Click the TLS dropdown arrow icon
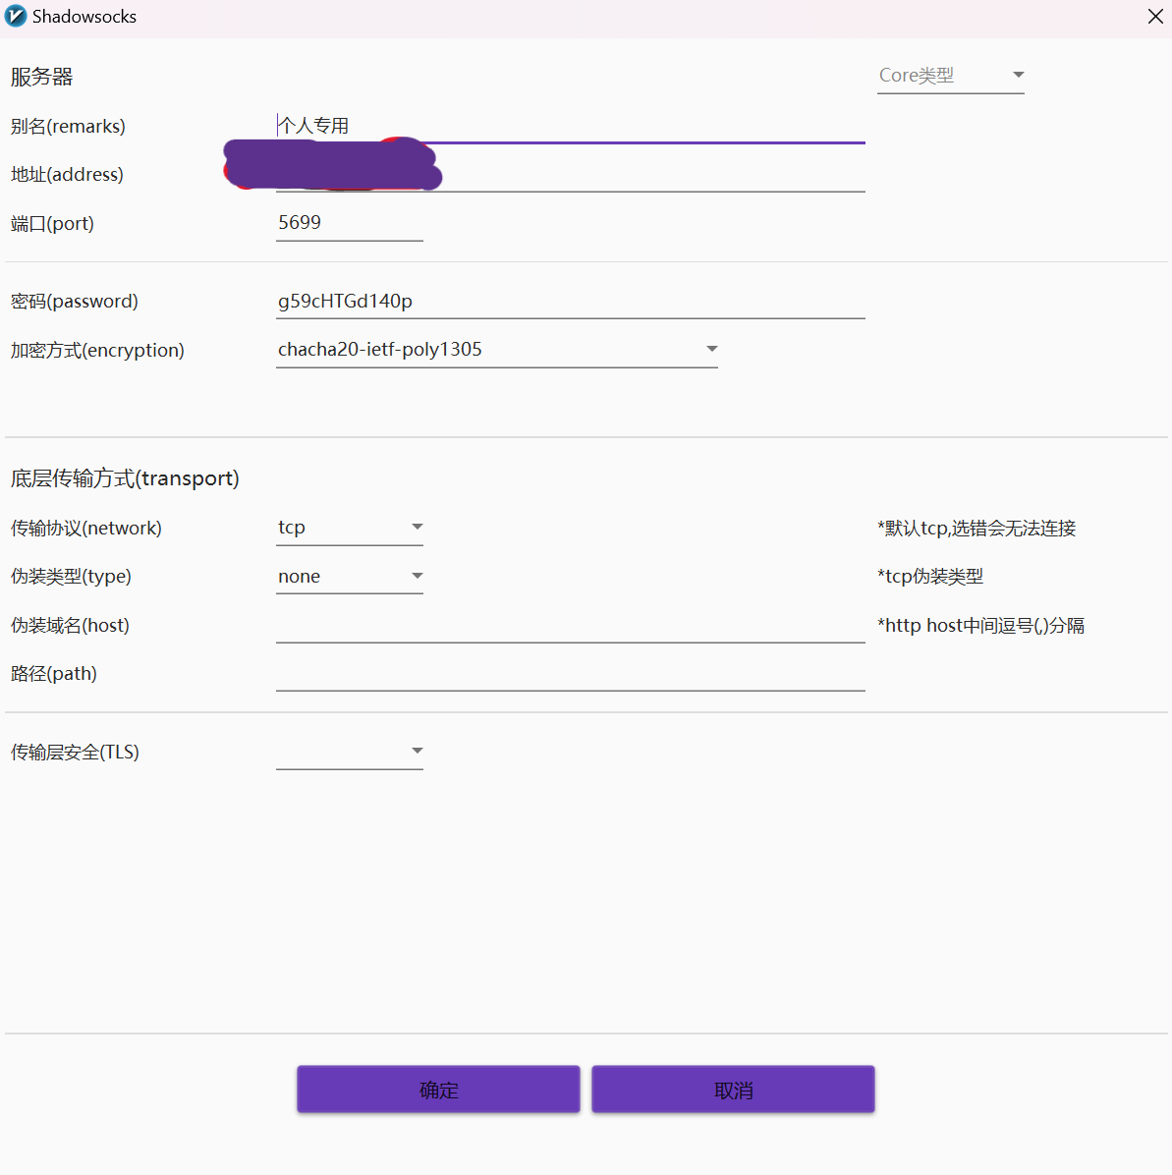The width and height of the screenshot is (1172, 1175). 418,752
